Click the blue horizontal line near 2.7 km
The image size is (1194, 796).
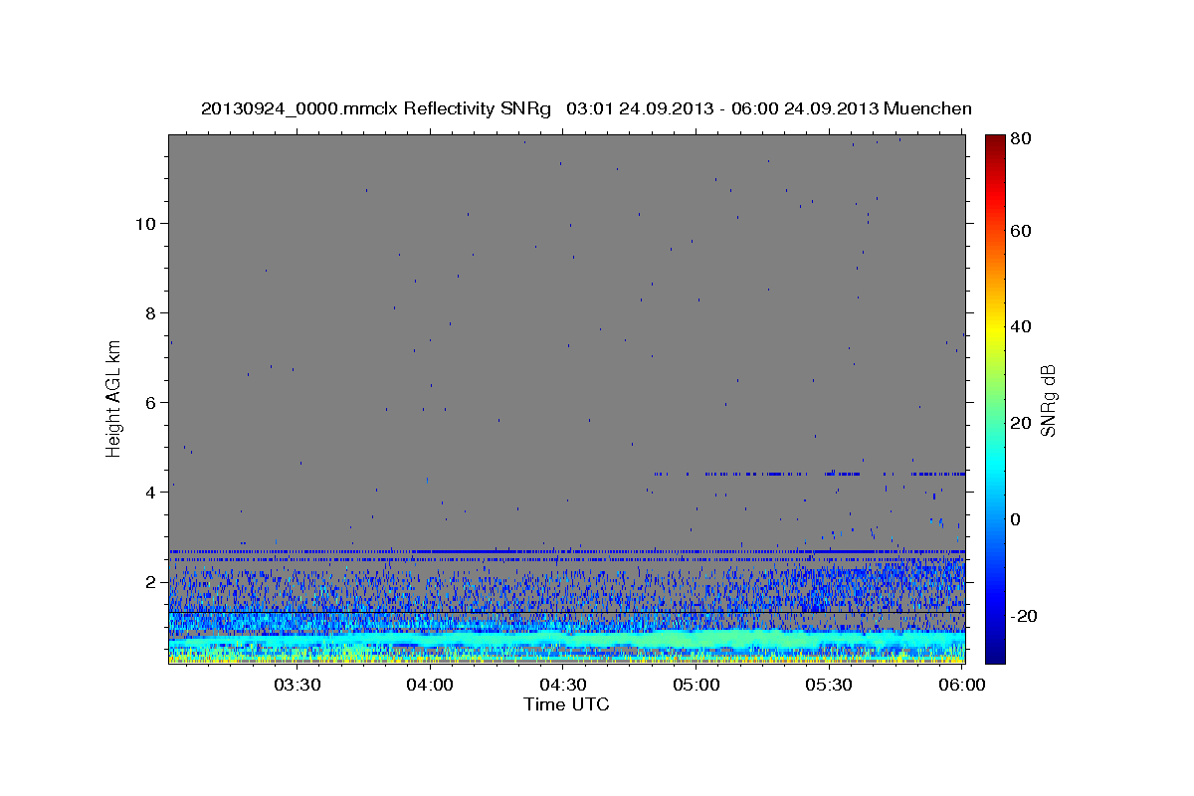pos(566,550)
